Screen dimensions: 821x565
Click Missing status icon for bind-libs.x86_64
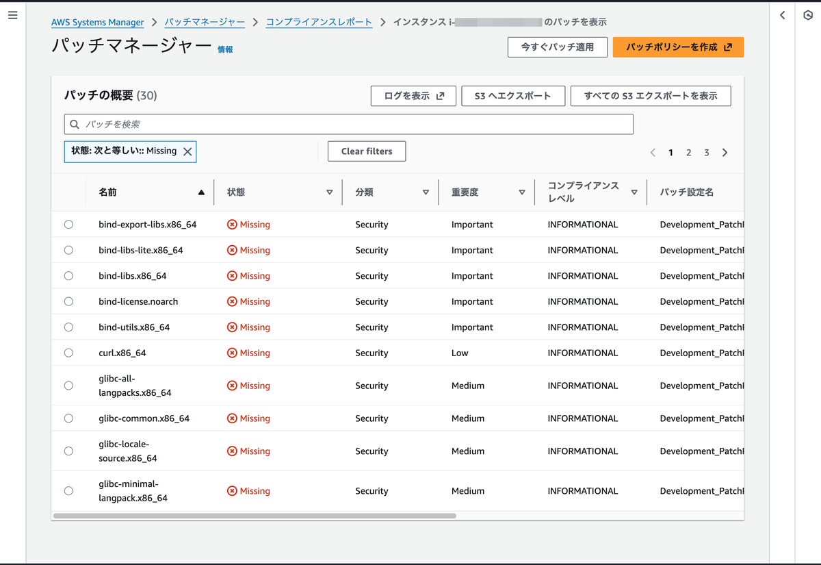click(232, 276)
